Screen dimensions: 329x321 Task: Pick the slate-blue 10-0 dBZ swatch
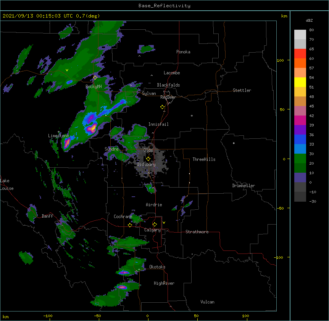300,178
